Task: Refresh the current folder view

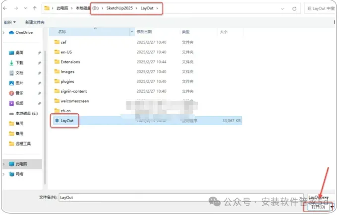Action: coord(294,9)
